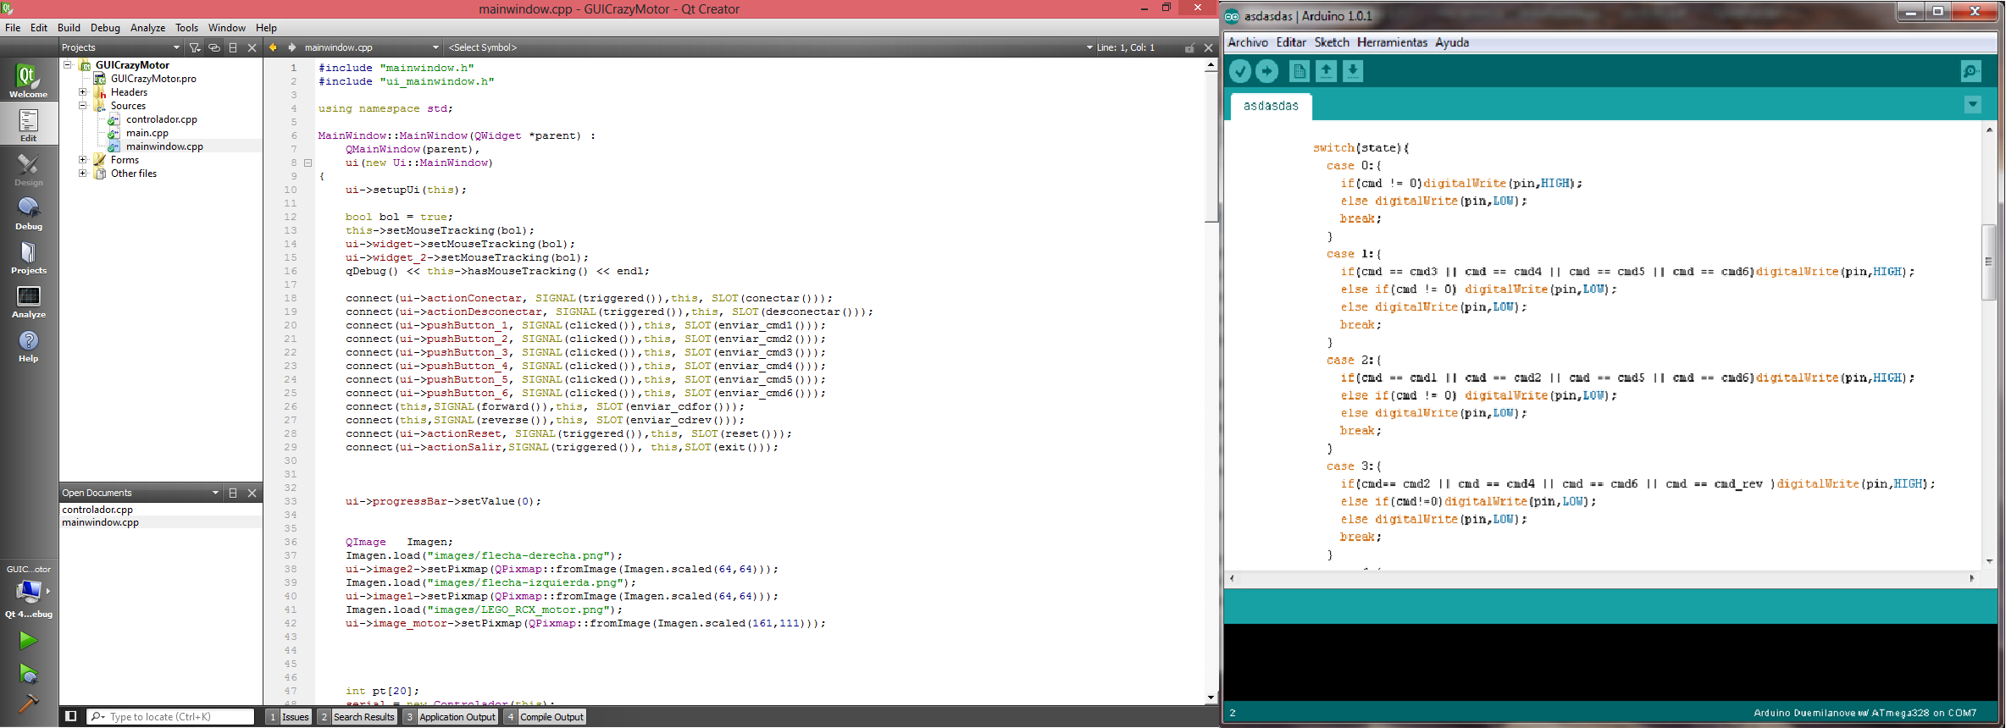Viewport: 2006px width, 728px height.
Task: Save the sketch with Arduino Save button
Action: 1353,71
